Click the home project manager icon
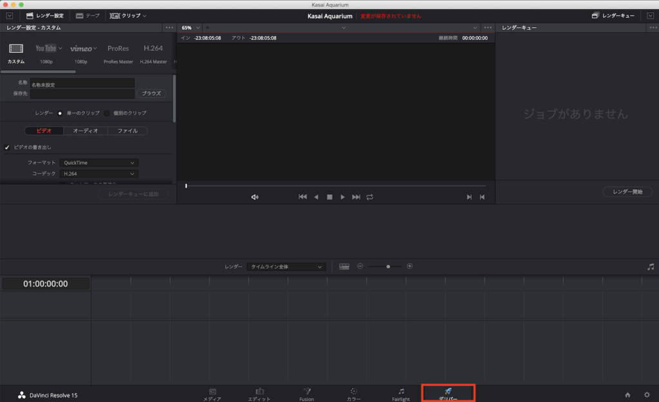The image size is (659, 402). tap(627, 394)
